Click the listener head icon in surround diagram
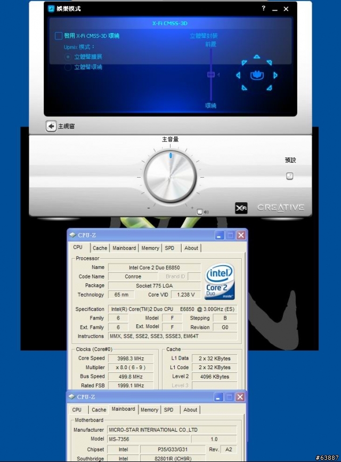This screenshot has height=462, width=341. 257,75
